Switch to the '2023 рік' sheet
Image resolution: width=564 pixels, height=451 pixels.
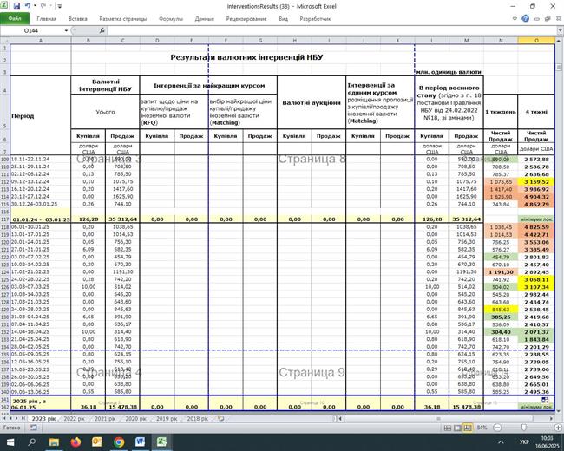click(x=43, y=419)
